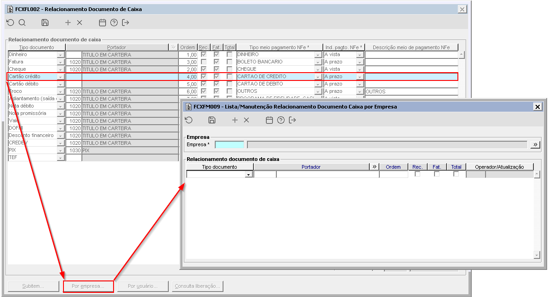Delete record with X icon in FCXFL002

[x=80, y=23]
